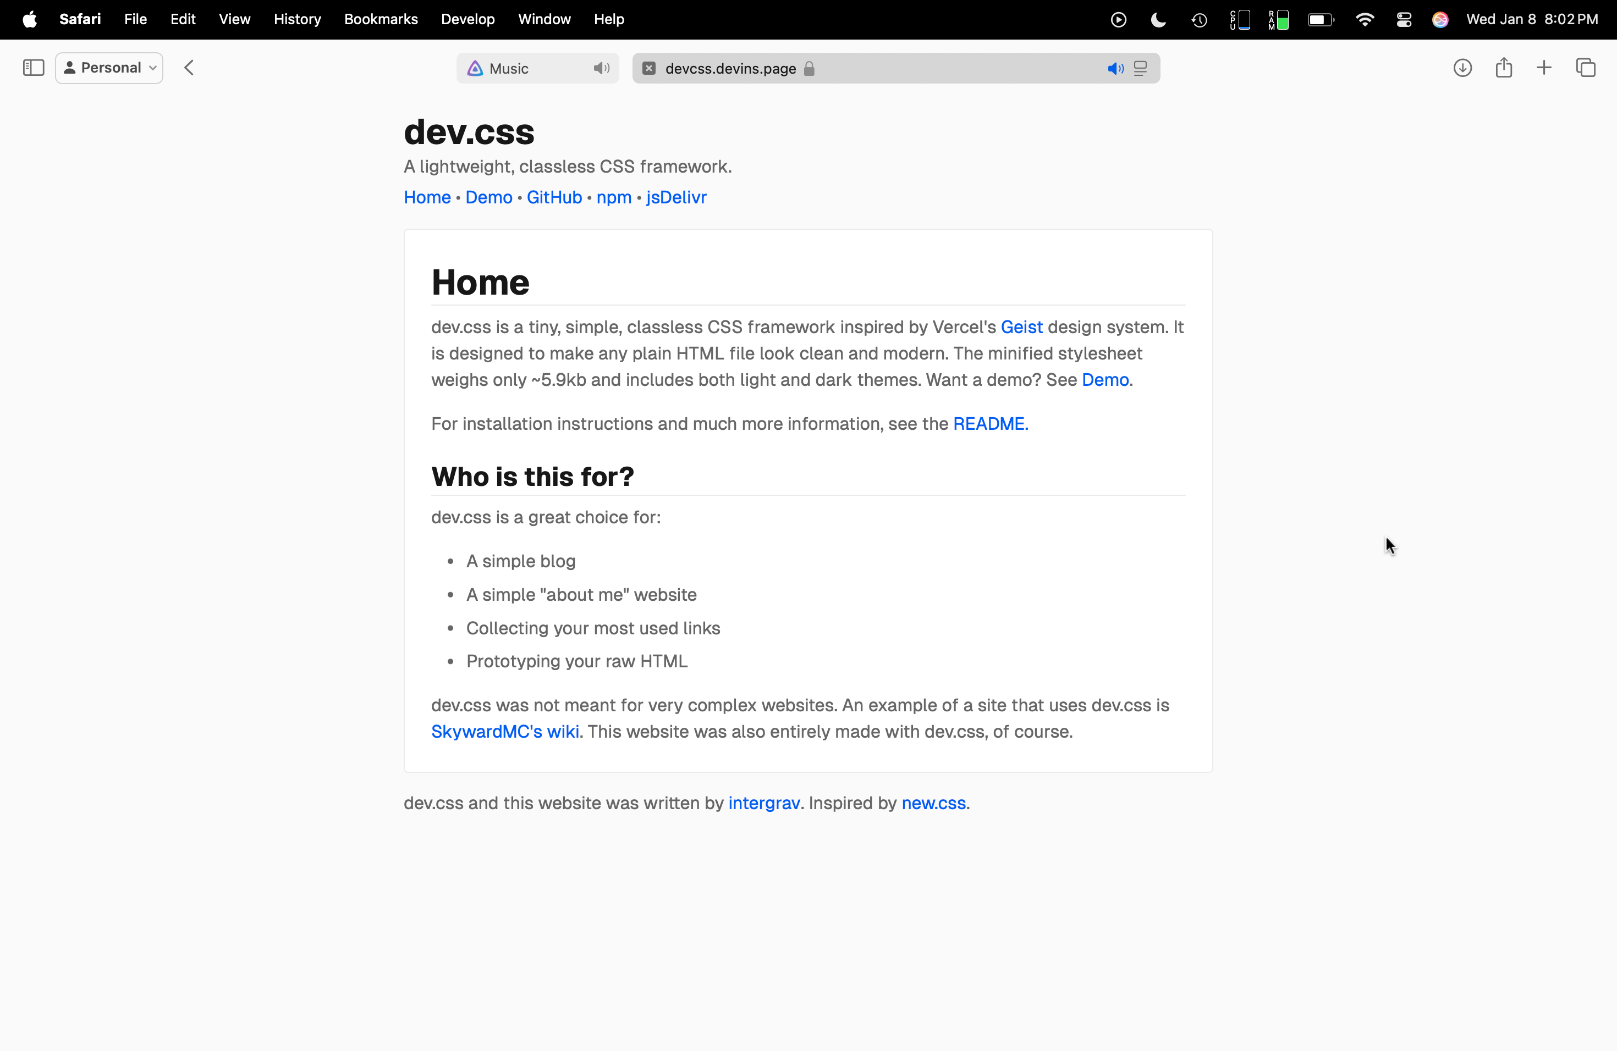Mute the Music pinned tab speaker icon

[601, 68]
